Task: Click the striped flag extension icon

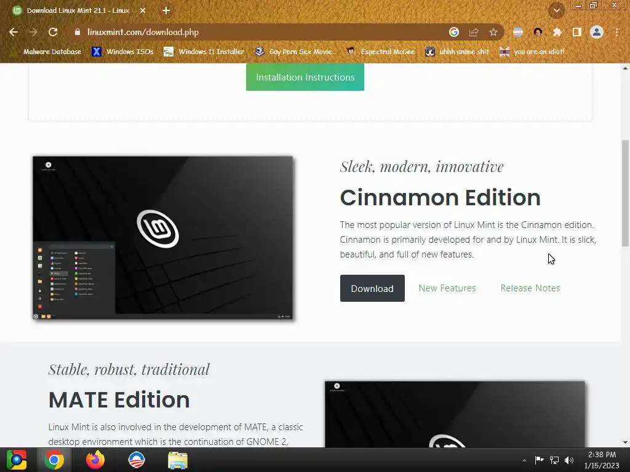Action: pos(518,32)
